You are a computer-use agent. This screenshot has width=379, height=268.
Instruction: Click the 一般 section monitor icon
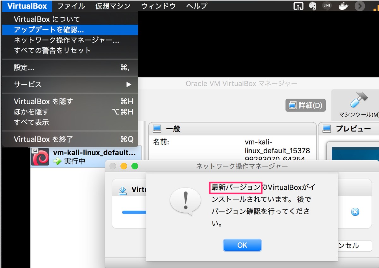click(x=157, y=129)
